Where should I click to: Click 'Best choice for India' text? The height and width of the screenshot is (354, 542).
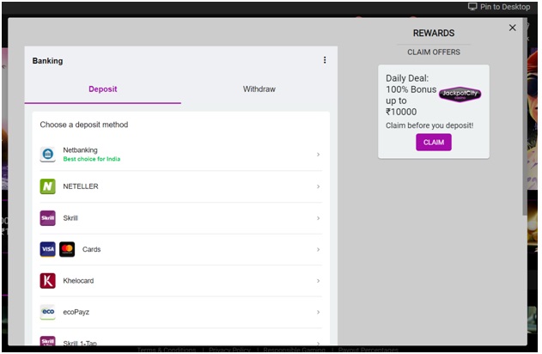click(x=92, y=159)
